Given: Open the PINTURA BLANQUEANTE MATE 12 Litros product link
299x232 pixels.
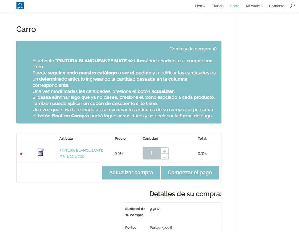Looking at the screenshot, I should click(81, 153).
